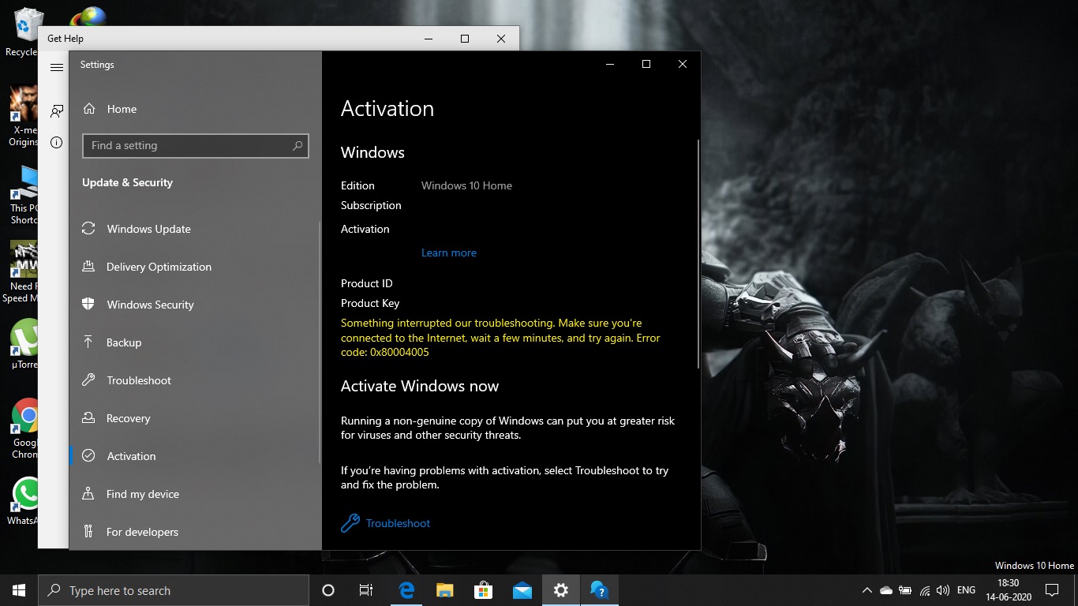Viewport: 1078px width, 606px height.
Task: Click the search magnifier in Find a setting
Action: (298, 146)
